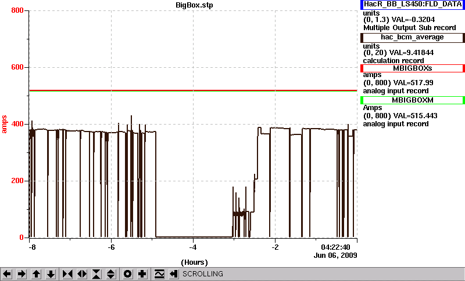This screenshot has width=465, height=281.
Task: Click the -6 tick on x-axis
Action: coord(111,247)
